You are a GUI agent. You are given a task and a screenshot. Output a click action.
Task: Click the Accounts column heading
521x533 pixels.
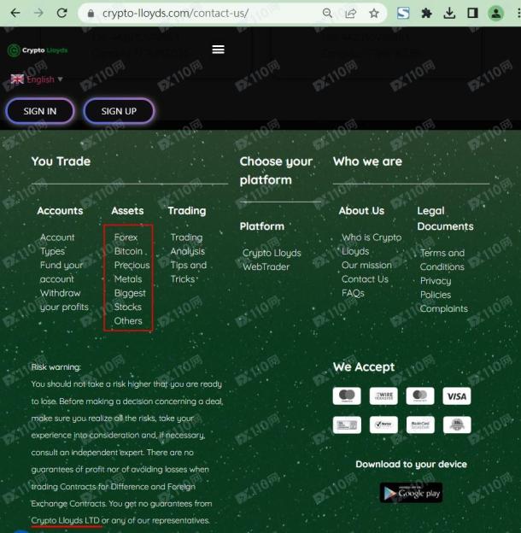[60, 211]
